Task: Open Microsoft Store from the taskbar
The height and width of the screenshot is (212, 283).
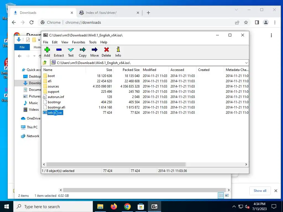Action: pyautogui.click(x=141, y=206)
